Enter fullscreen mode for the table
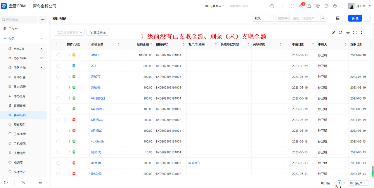 (355, 32)
